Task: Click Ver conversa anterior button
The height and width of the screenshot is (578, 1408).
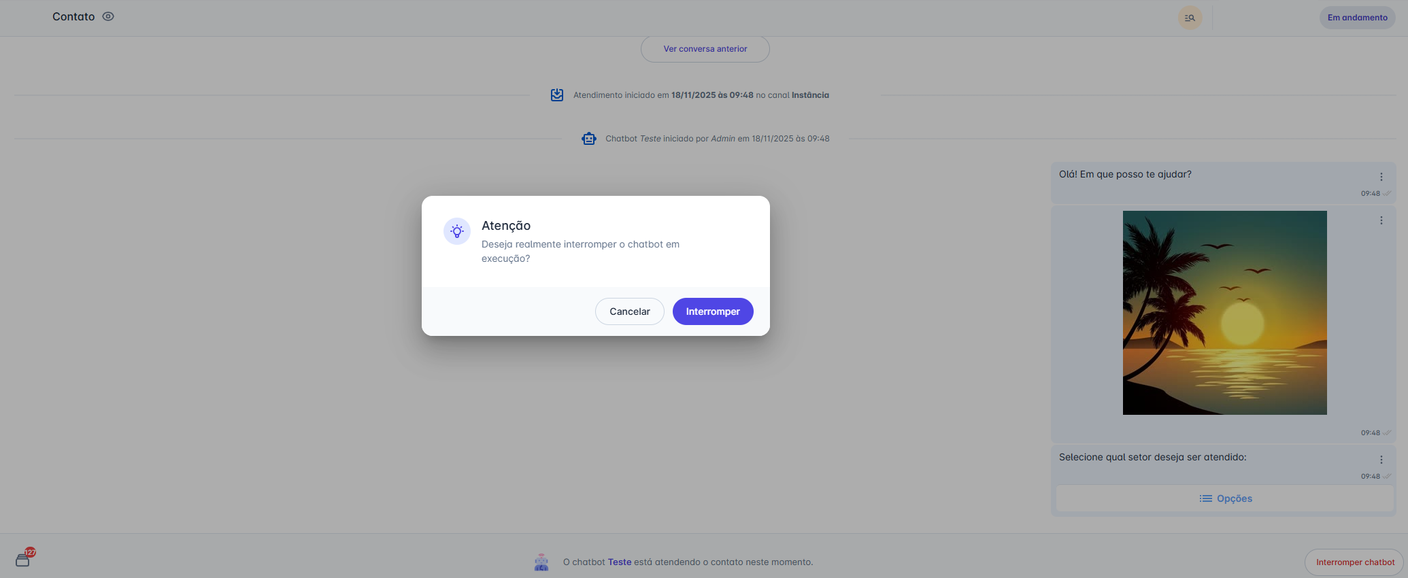Action: coord(705,49)
